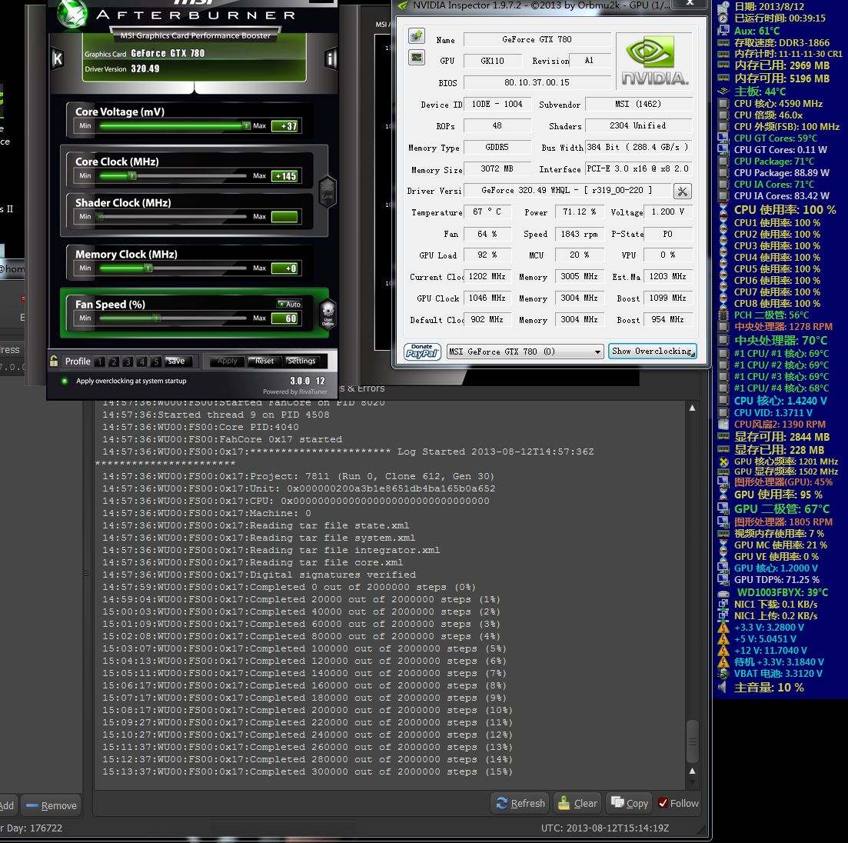Select Afterburner profile slot 1
Viewport: 848px width, 843px height.
[x=99, y=362]
